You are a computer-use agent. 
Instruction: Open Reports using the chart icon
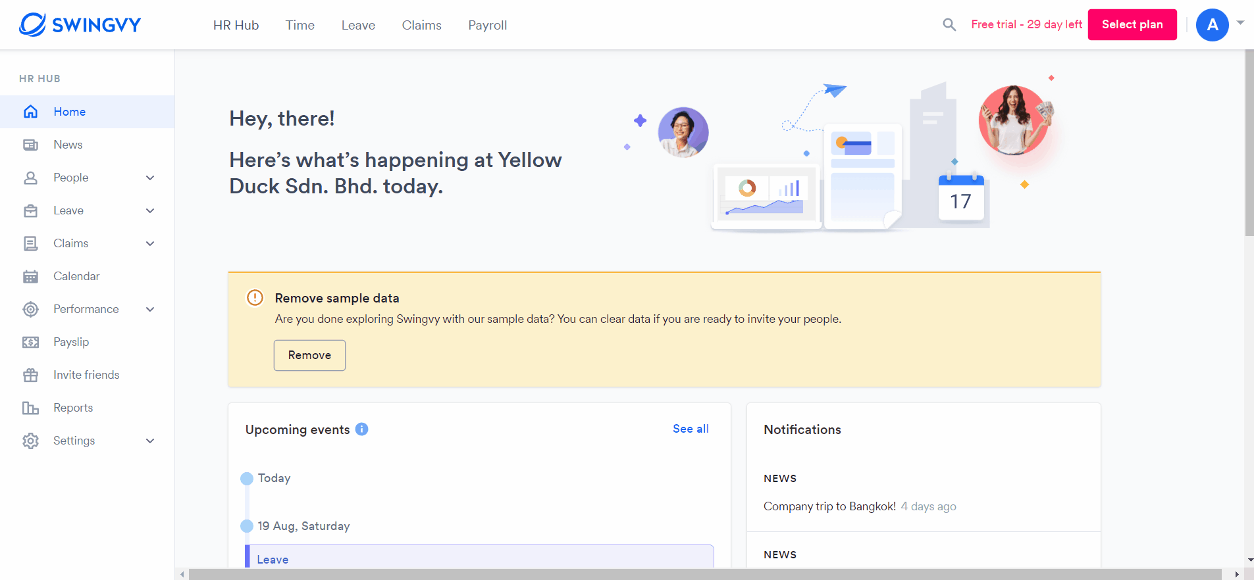[x=30, y=408]
